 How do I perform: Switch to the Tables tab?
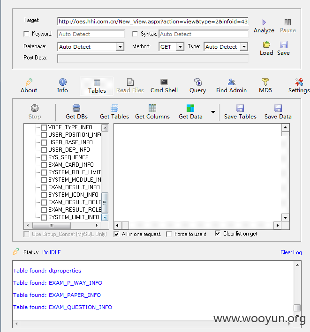(x=97, y=86)
